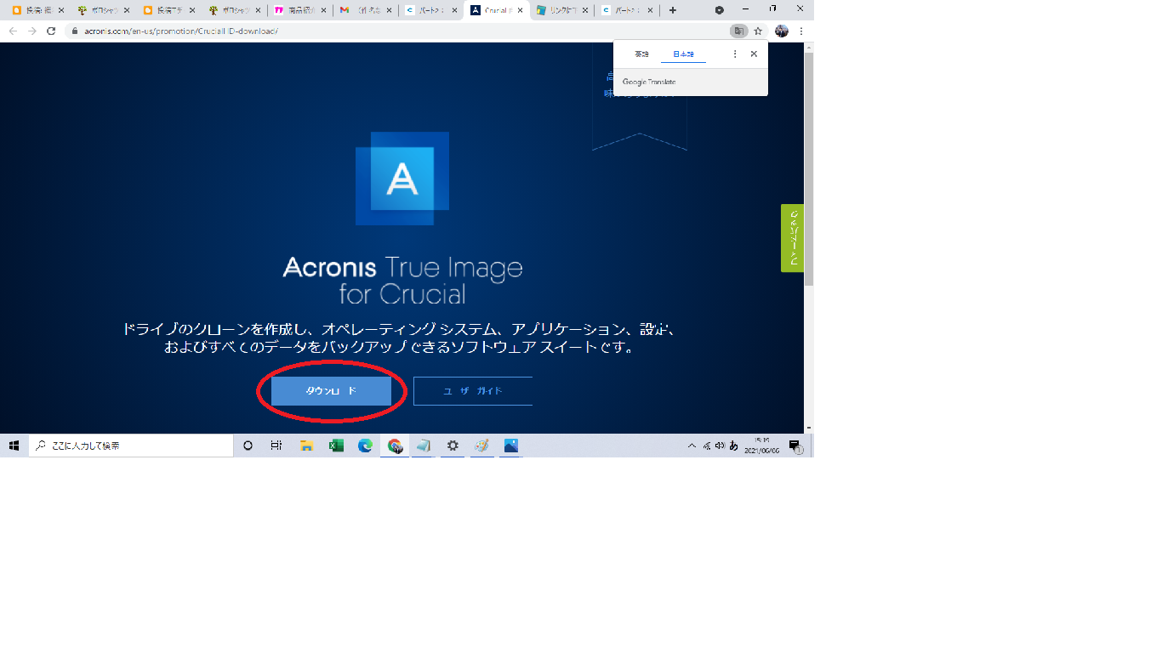Close the Crucial Acronis tab
The width and height of the screenshot is (1162, 653).
point(520,10)
